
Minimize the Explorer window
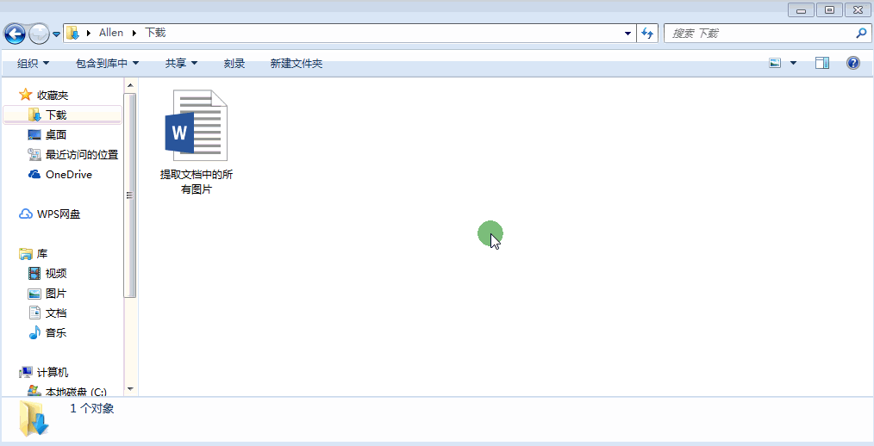(801, 10)
